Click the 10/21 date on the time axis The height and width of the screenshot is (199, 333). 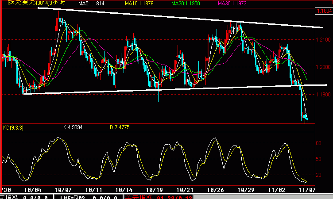(185, 190)
